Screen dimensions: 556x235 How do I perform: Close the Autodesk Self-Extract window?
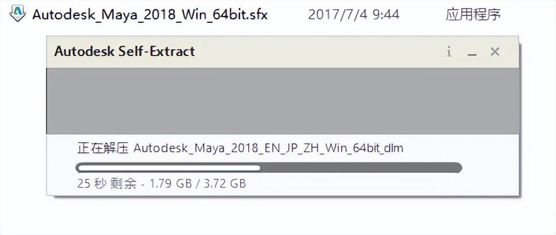[495, 52]
